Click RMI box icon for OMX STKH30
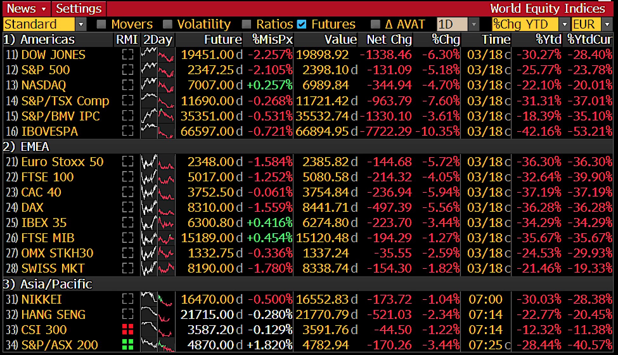 point(128,253)
